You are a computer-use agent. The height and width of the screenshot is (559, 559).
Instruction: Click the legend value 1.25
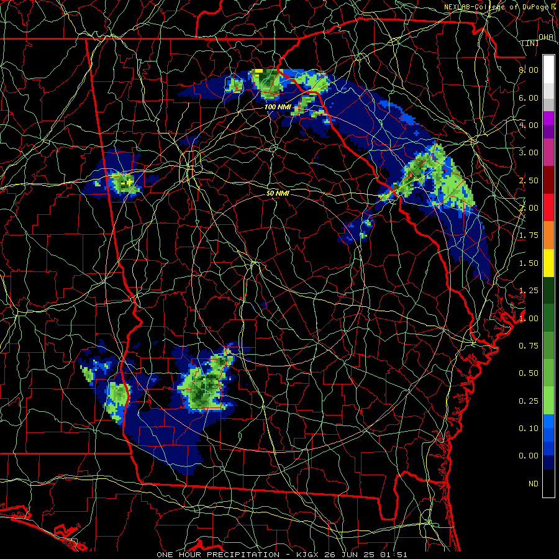click(529, 291)
